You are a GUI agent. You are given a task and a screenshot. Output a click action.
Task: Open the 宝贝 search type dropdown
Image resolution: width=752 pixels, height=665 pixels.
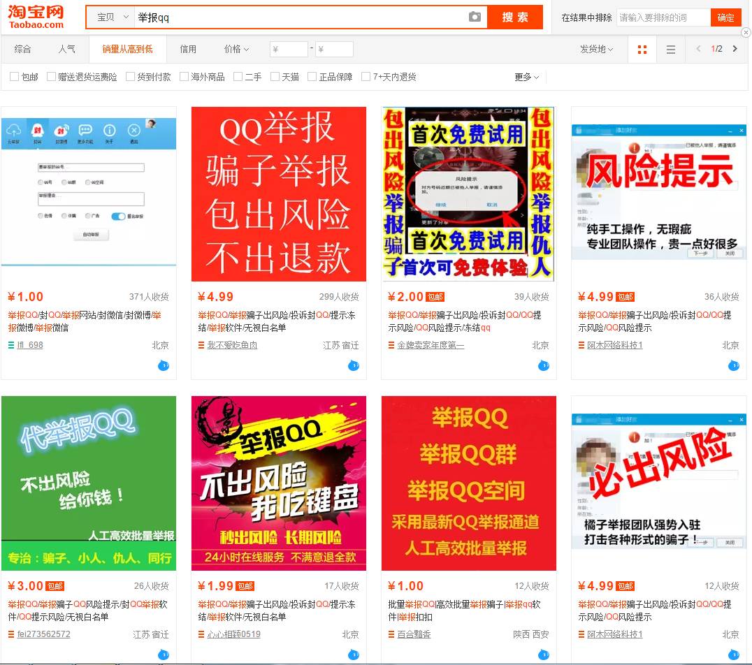(112, 17)
